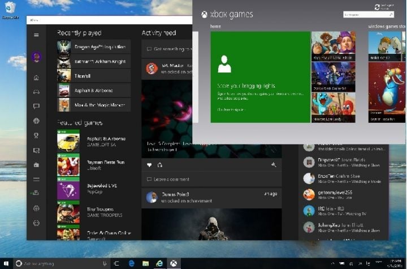Select friend JohnnyXeo in friends list
Viewport: 407px width, 269px height.
[345, 227]
